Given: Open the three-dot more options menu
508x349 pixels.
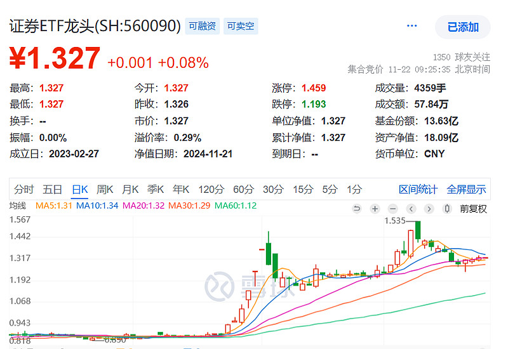Looking at the screenshot, I should coord(411,26).
